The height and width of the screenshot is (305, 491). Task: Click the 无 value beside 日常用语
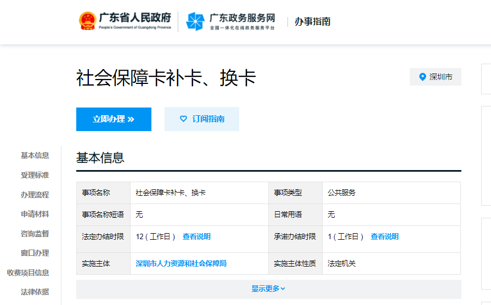pyautogui.click(x=331, y=215)
